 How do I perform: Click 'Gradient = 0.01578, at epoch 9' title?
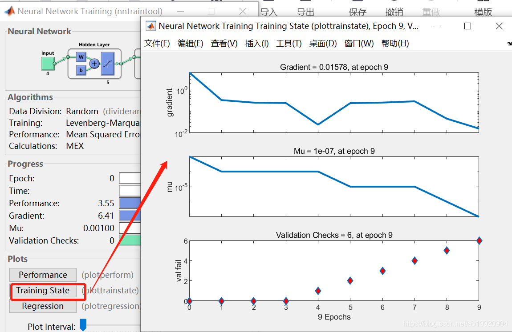tap(334, 67)
